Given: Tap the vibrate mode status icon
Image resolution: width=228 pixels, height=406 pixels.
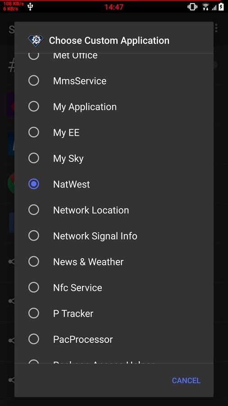Looking at the screenshot, I should coord(192,7).
